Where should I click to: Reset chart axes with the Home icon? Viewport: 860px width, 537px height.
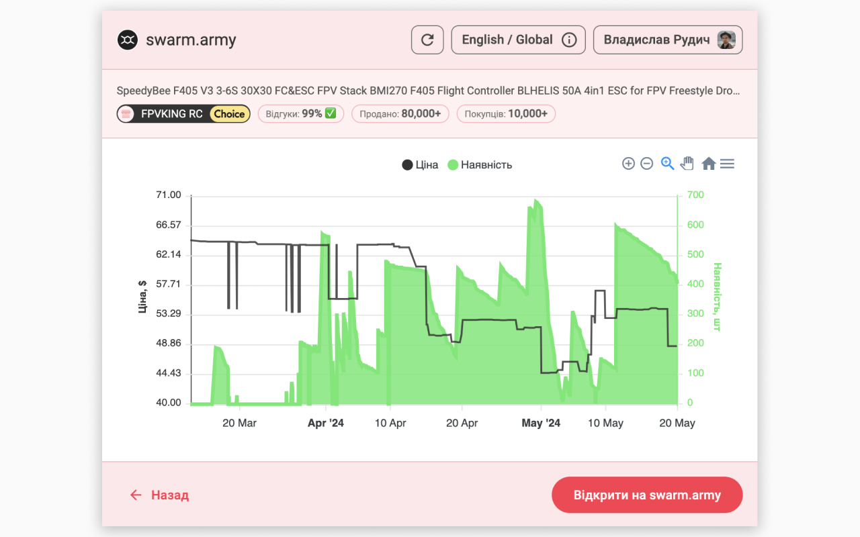click(x=708, y=163)
